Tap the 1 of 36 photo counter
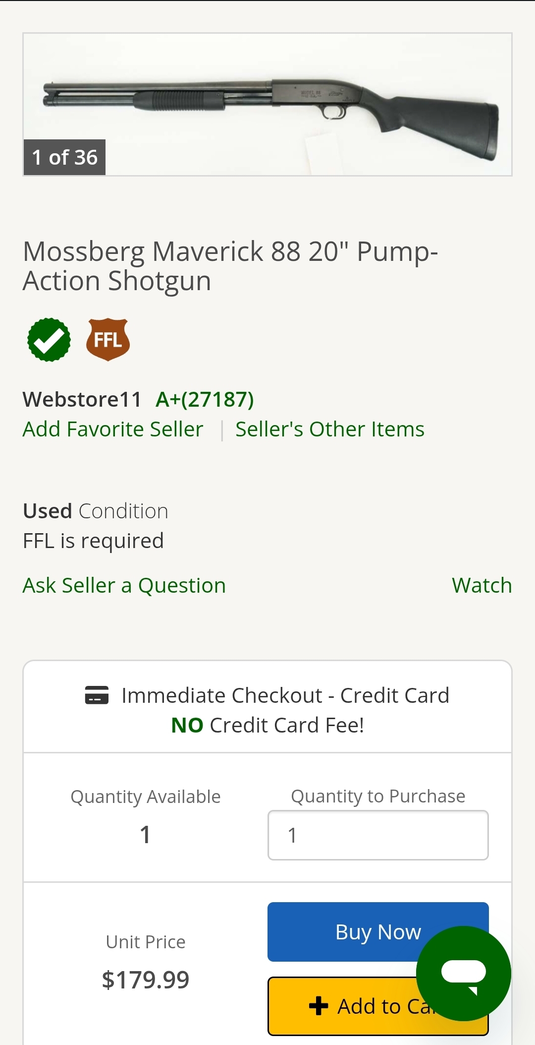 point(64,158)
